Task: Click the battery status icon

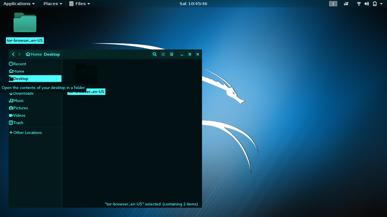Action: pyautogui.click(x=375, y=4)
